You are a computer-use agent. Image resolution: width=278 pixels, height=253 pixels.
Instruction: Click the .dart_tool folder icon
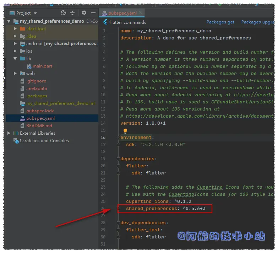click(22, 28)
